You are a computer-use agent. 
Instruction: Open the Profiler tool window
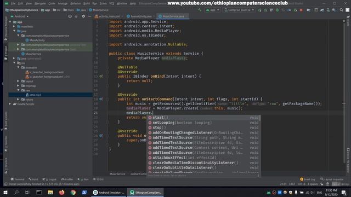[67, 179]
